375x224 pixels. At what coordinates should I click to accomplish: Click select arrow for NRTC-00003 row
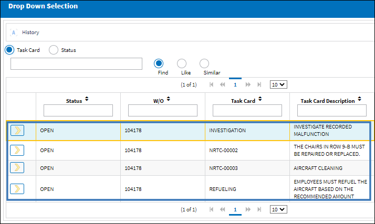17,168
